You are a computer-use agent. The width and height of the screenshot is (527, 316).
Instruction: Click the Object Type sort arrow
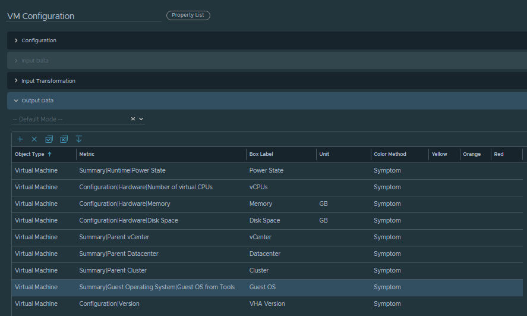49,154
